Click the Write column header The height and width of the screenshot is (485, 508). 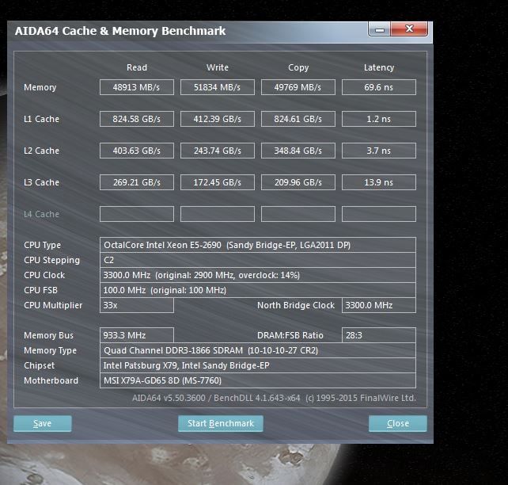pos(218,67)
